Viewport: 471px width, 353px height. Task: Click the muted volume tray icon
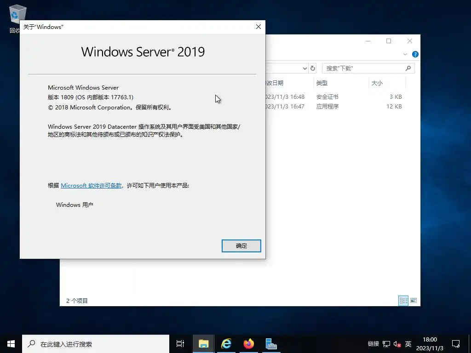click(x=397, y=344)
